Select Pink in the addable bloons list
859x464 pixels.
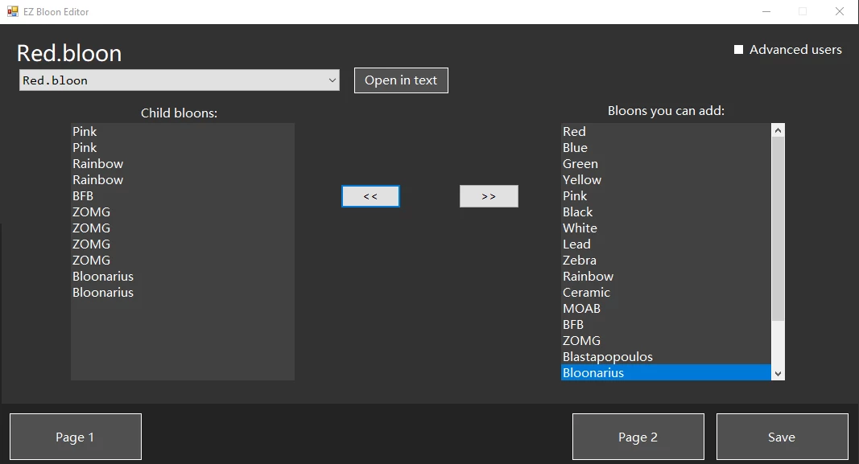(x=666, y=196)
